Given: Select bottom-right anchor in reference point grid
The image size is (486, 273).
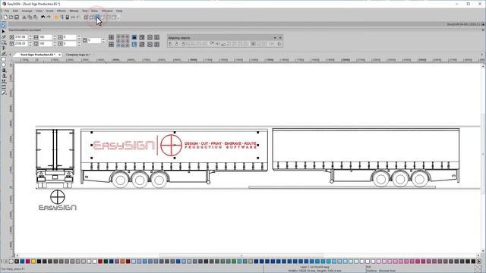Looking at the screenshot, I should [128, 45].
